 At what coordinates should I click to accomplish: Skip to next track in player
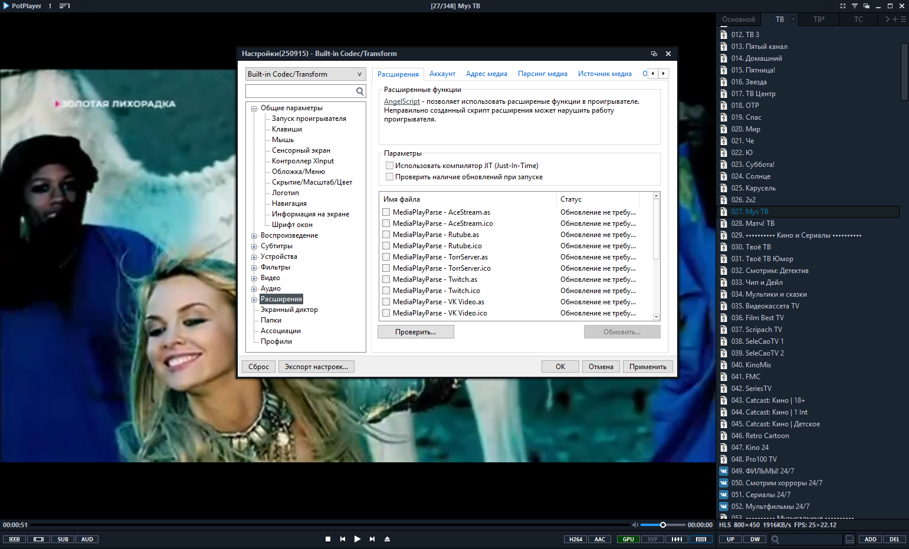coord(372,539)
